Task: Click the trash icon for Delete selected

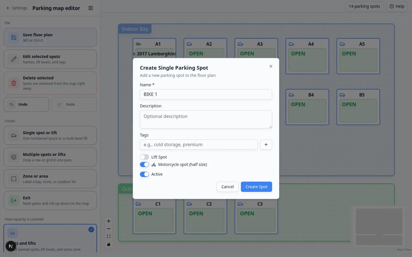Action: (13, 83)
